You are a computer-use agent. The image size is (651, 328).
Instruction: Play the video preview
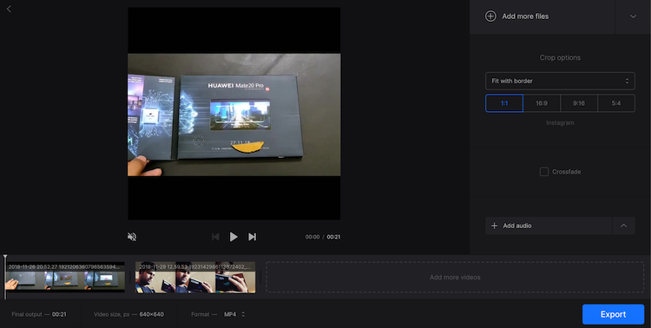click(233, 237)
